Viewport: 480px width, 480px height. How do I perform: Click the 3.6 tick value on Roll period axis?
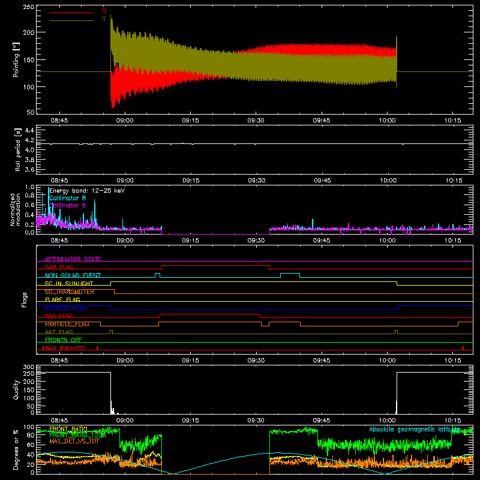29,169
